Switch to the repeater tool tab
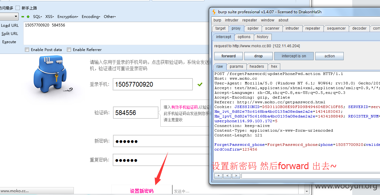The height and width of the screenshot is (195, 380). pyautogui.click(x=313, y=28)
